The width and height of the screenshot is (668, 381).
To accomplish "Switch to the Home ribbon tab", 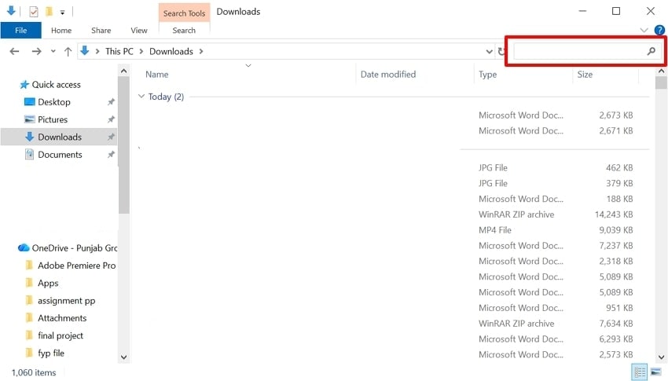I will pos(61,30).
